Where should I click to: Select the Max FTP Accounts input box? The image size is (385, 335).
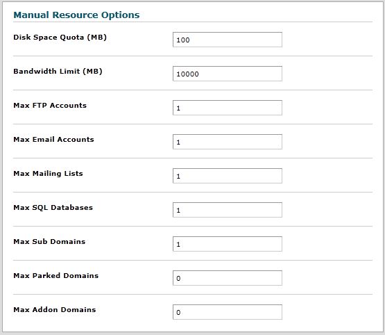(228, 108)
